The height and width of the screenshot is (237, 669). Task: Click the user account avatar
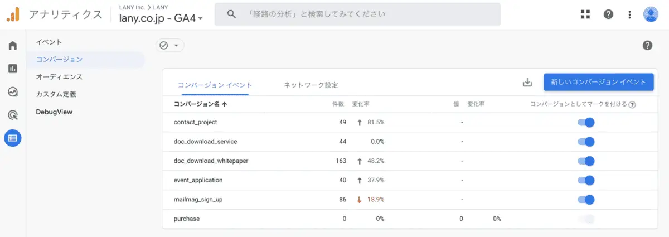651,14
